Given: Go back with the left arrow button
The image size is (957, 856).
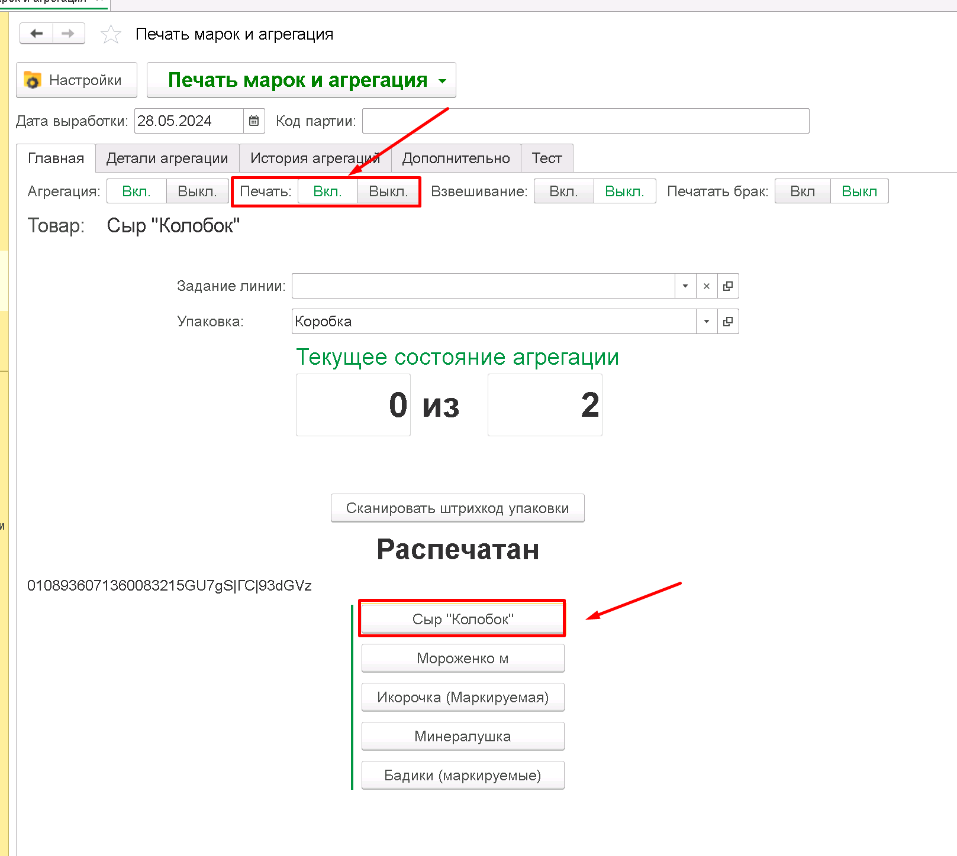Looking at the screenshot, I should point(37,34).
